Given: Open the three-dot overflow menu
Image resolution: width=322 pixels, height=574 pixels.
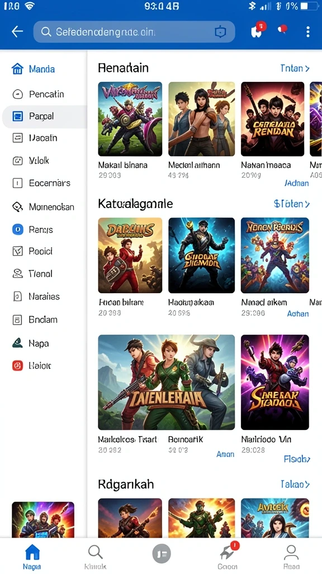Looking at the screenshot, I should [x=308, y=31].
